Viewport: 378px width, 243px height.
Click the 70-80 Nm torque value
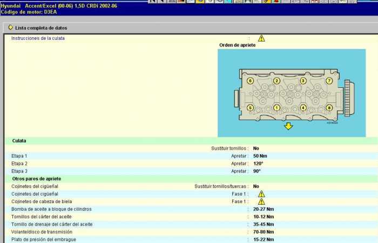[x=264, y=232]
